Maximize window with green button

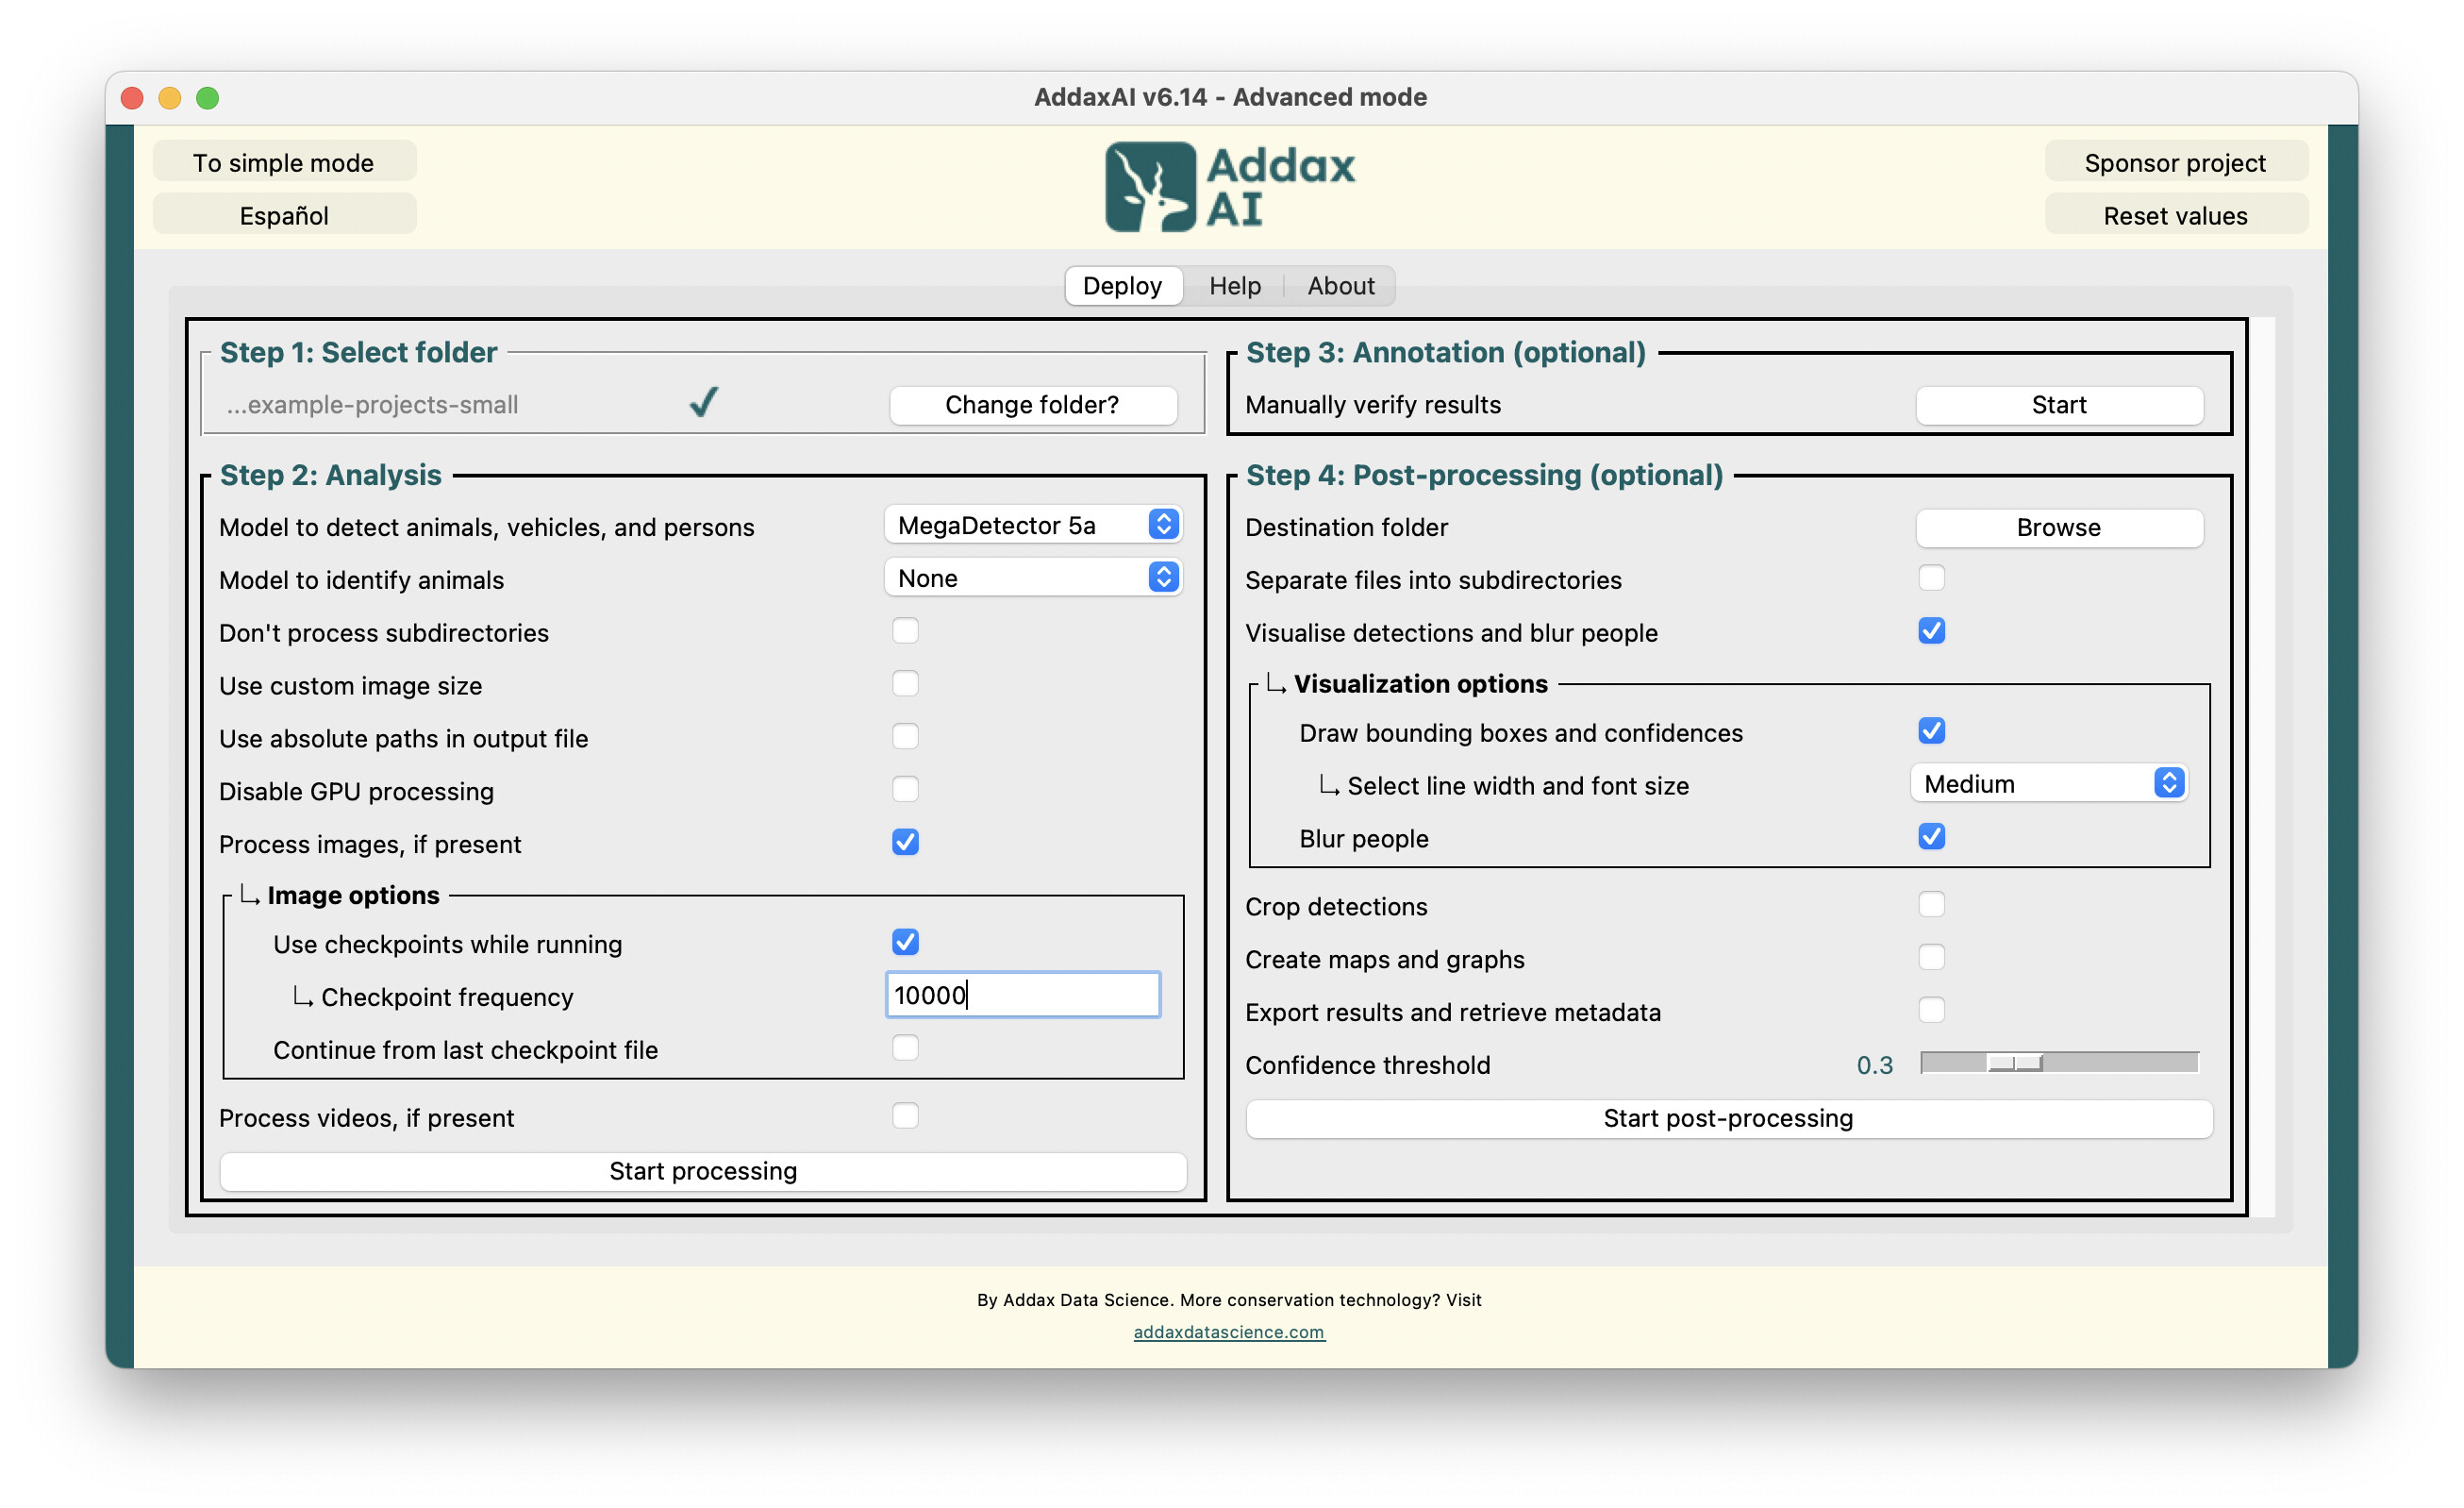pyautogui.click(x=208, y=97)
